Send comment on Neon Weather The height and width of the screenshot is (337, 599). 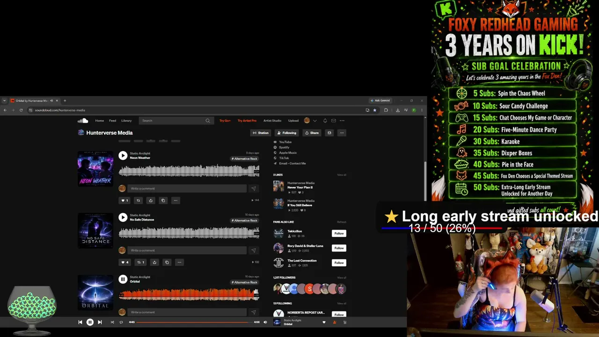[253, 189]
